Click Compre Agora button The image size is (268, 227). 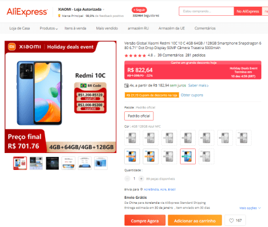(145, 220)
